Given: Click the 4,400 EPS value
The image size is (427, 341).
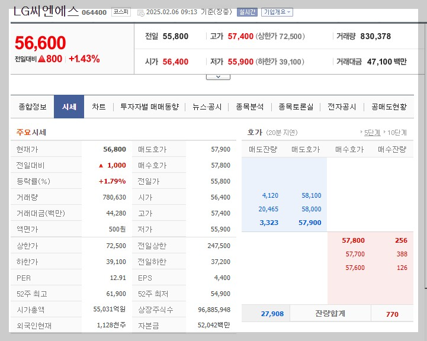Looking at the screenshot, I should (222, 278).
